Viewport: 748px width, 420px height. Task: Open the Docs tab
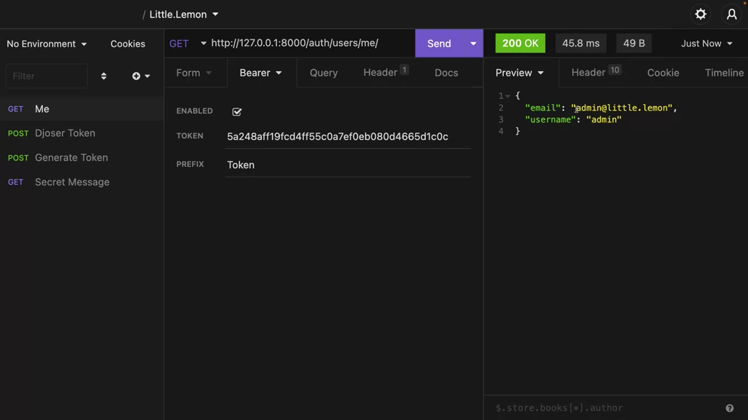[446, 73]
